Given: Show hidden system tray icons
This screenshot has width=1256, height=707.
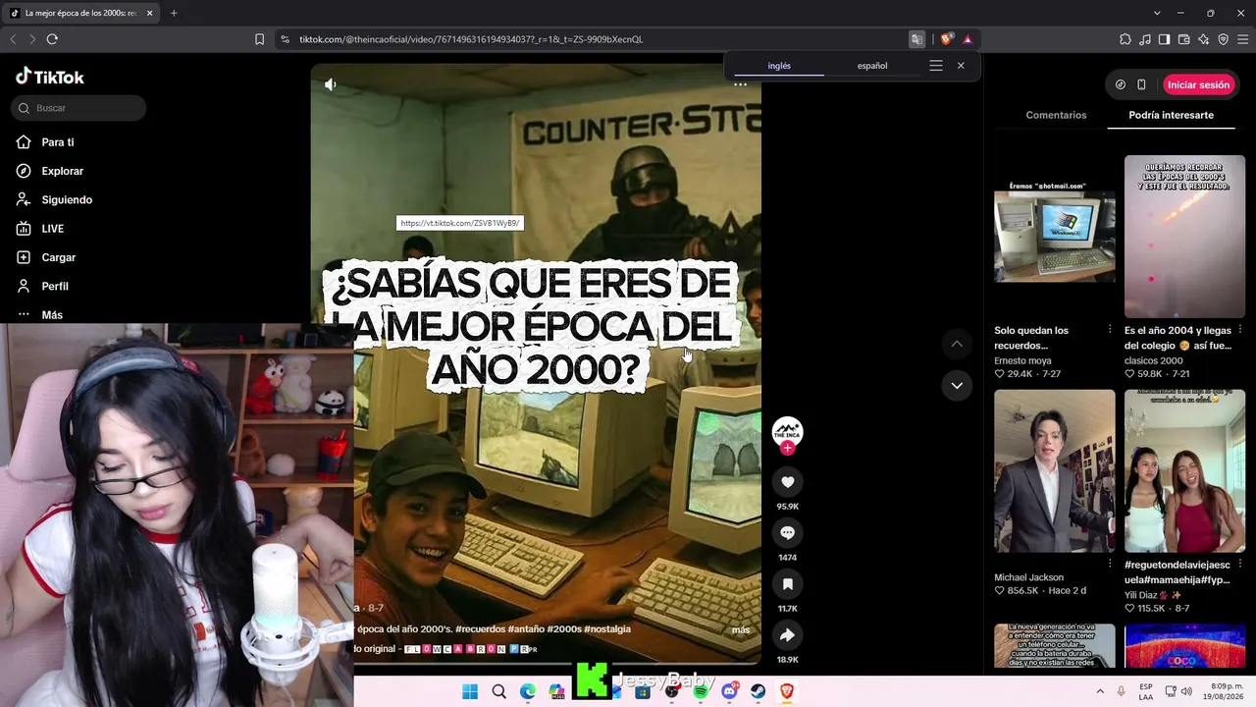Looking at the screenshot, I should [1099, 691].
